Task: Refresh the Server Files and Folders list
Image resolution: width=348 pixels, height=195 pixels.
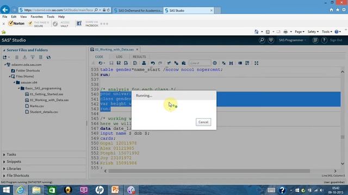Action: [x=48, y=57]
